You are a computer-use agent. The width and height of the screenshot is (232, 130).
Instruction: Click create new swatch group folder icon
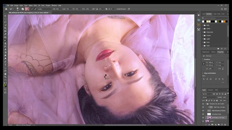pyautogui.click(x=218, y=48)
